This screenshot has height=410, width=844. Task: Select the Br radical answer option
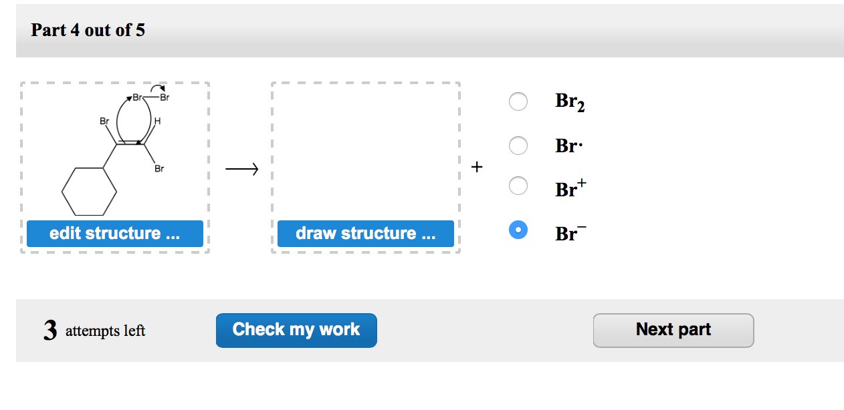518,146
